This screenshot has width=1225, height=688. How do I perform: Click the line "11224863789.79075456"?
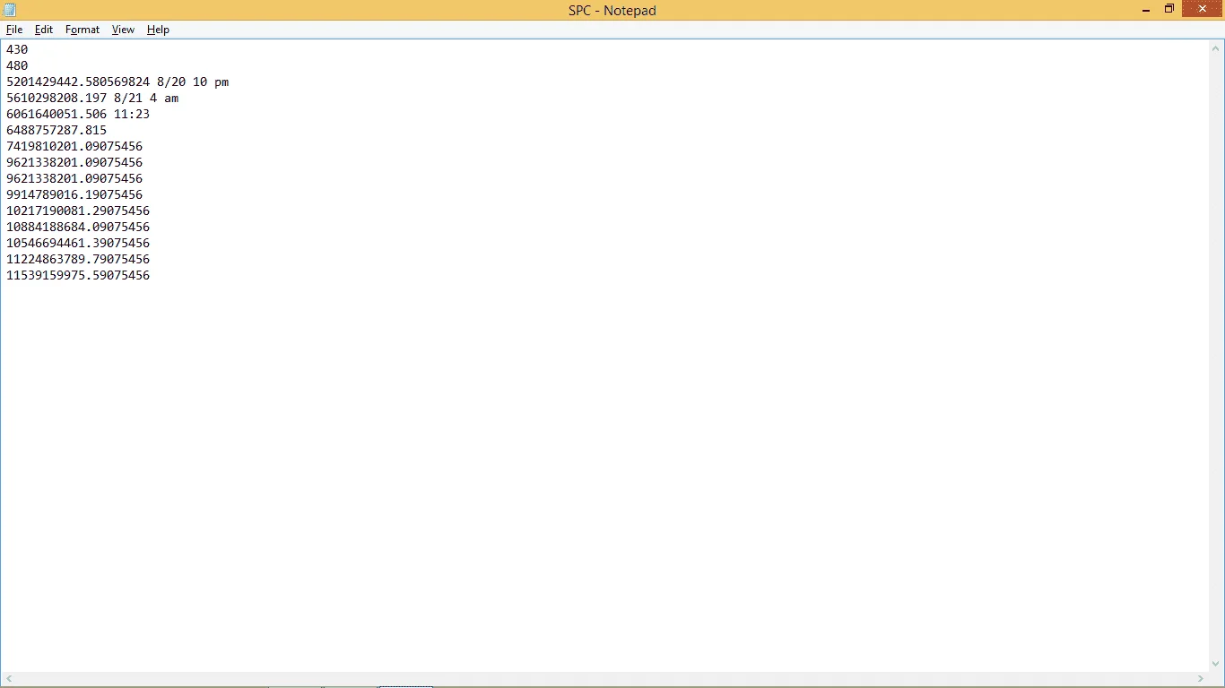[x=78, y=259]
